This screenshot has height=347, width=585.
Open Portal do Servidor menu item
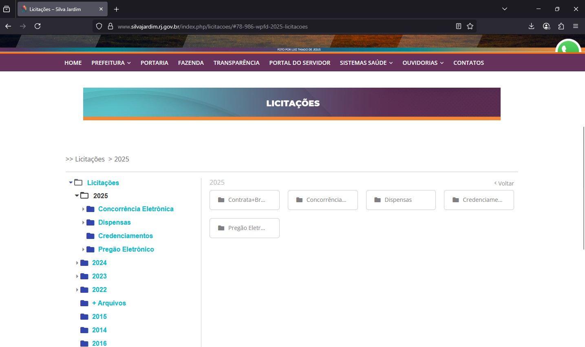[x=300, y=63]
